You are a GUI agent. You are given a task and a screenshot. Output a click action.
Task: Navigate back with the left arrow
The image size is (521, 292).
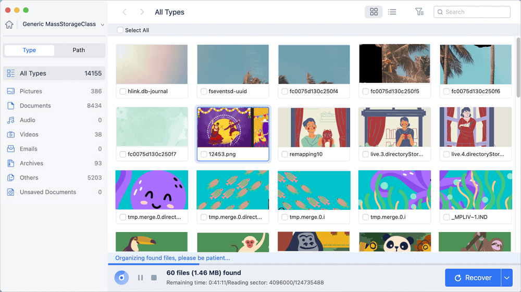point(125,12)
